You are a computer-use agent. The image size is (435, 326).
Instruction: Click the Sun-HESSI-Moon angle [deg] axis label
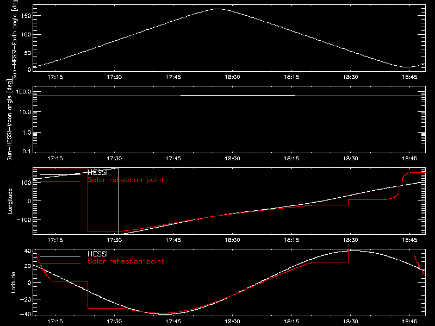[9, 120]
